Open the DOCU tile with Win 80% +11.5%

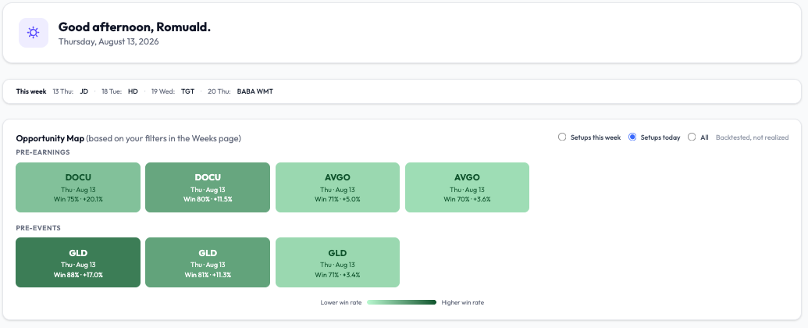[x=208, y=187]
